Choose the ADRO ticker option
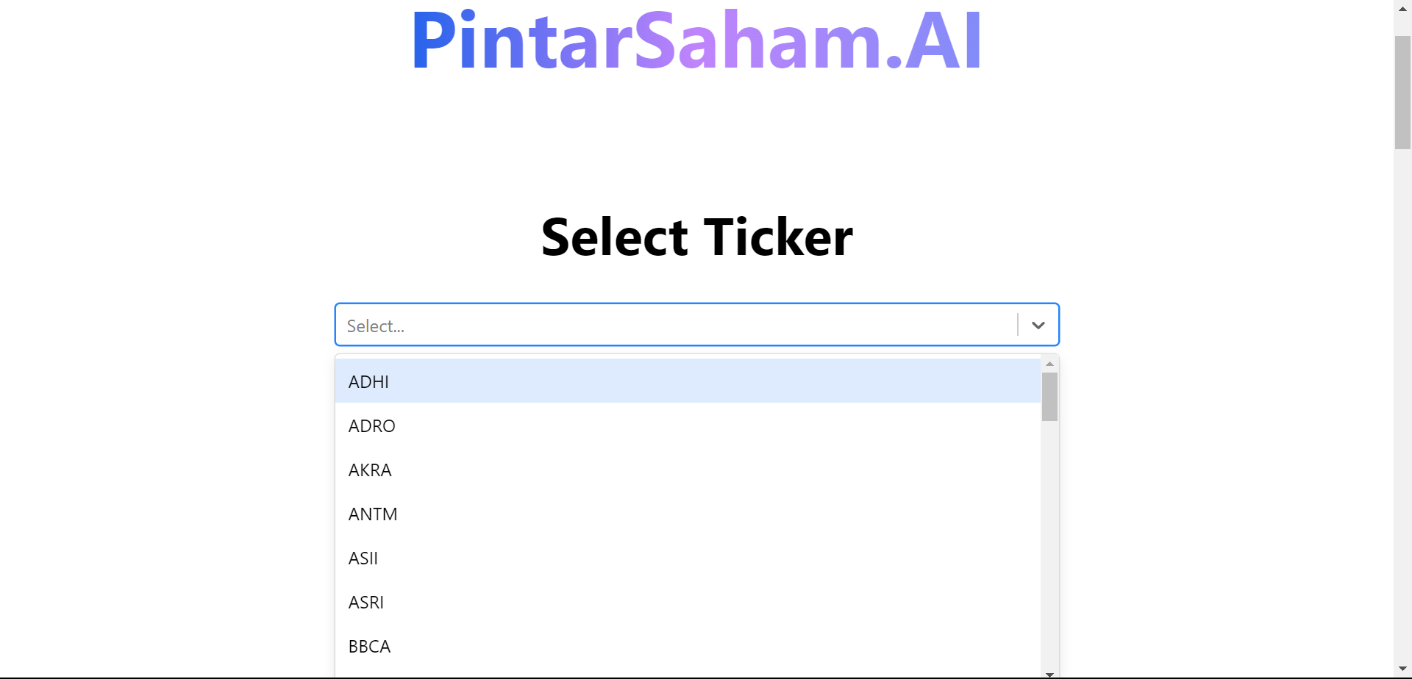This screenshot has width=1412, height=679. click(371, 425)
